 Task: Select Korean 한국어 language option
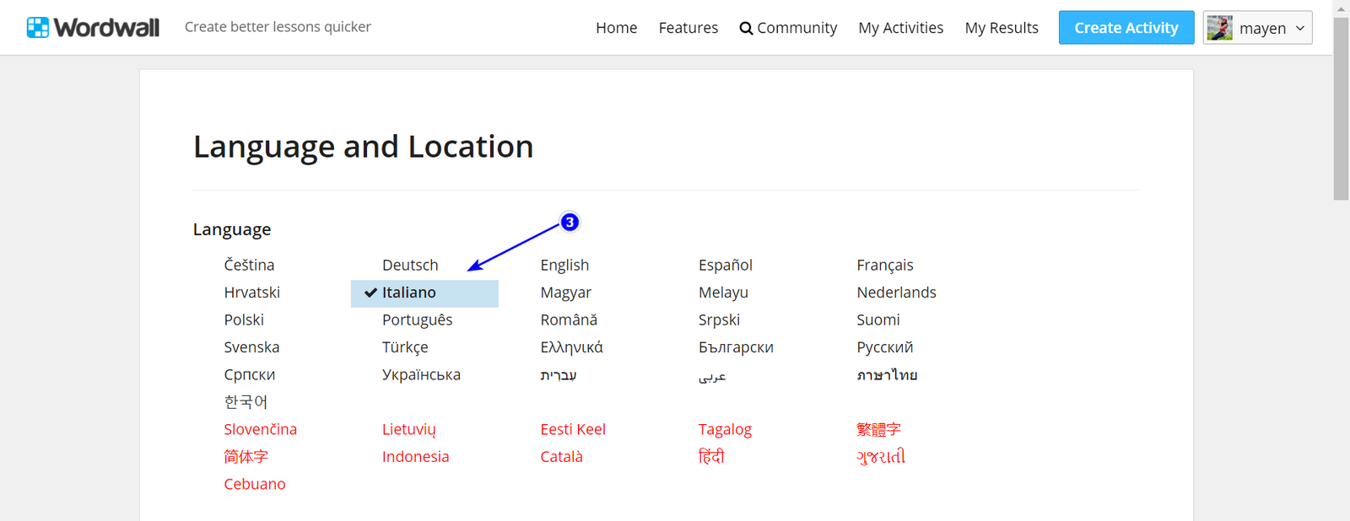(246, 402)
